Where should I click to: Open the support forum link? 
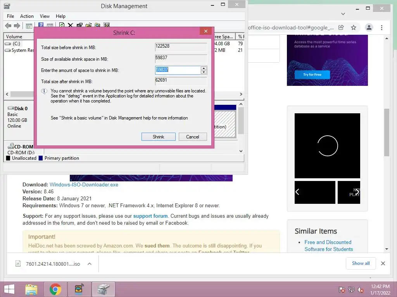(x=150, y=216)
